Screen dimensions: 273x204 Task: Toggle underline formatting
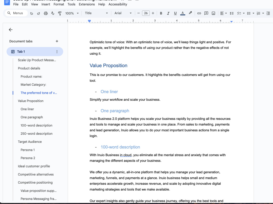175,13
